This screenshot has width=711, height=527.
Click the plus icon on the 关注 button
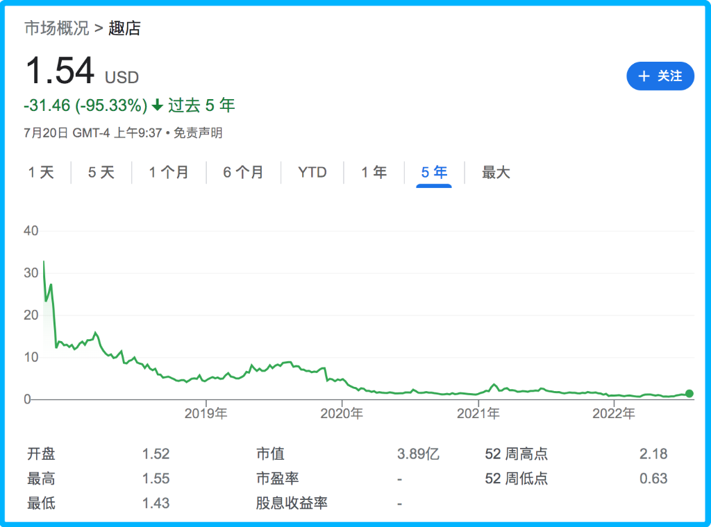pyautogui.click(x=644, y=76)
